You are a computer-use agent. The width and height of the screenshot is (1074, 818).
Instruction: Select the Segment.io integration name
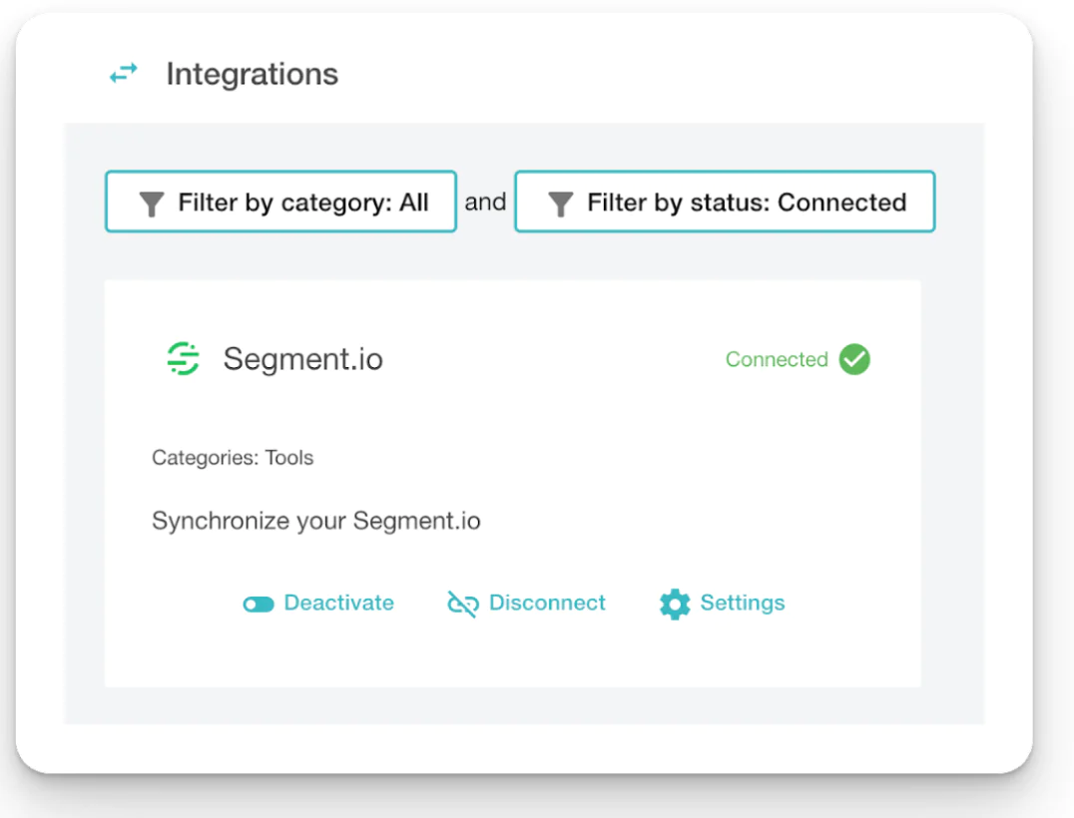click(302, 359)
